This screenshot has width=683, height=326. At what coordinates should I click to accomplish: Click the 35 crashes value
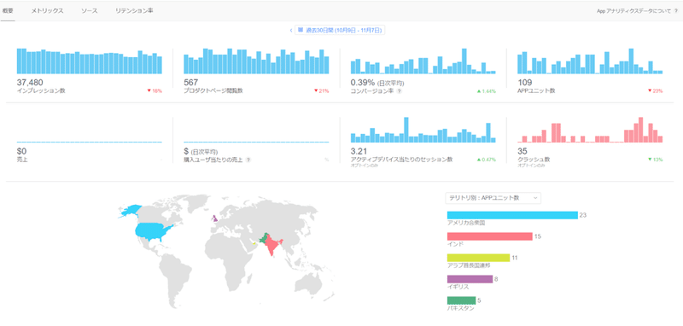522,151
